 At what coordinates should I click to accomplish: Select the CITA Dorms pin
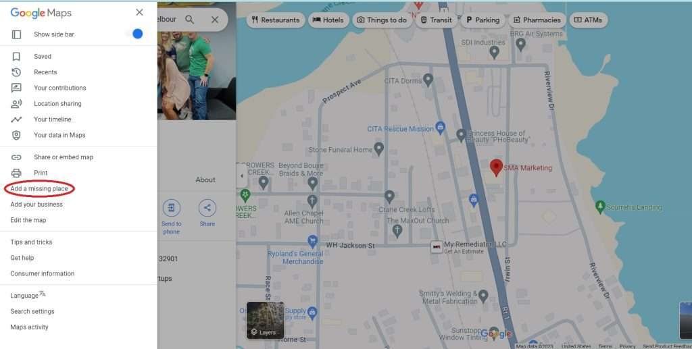pos(428,80)
